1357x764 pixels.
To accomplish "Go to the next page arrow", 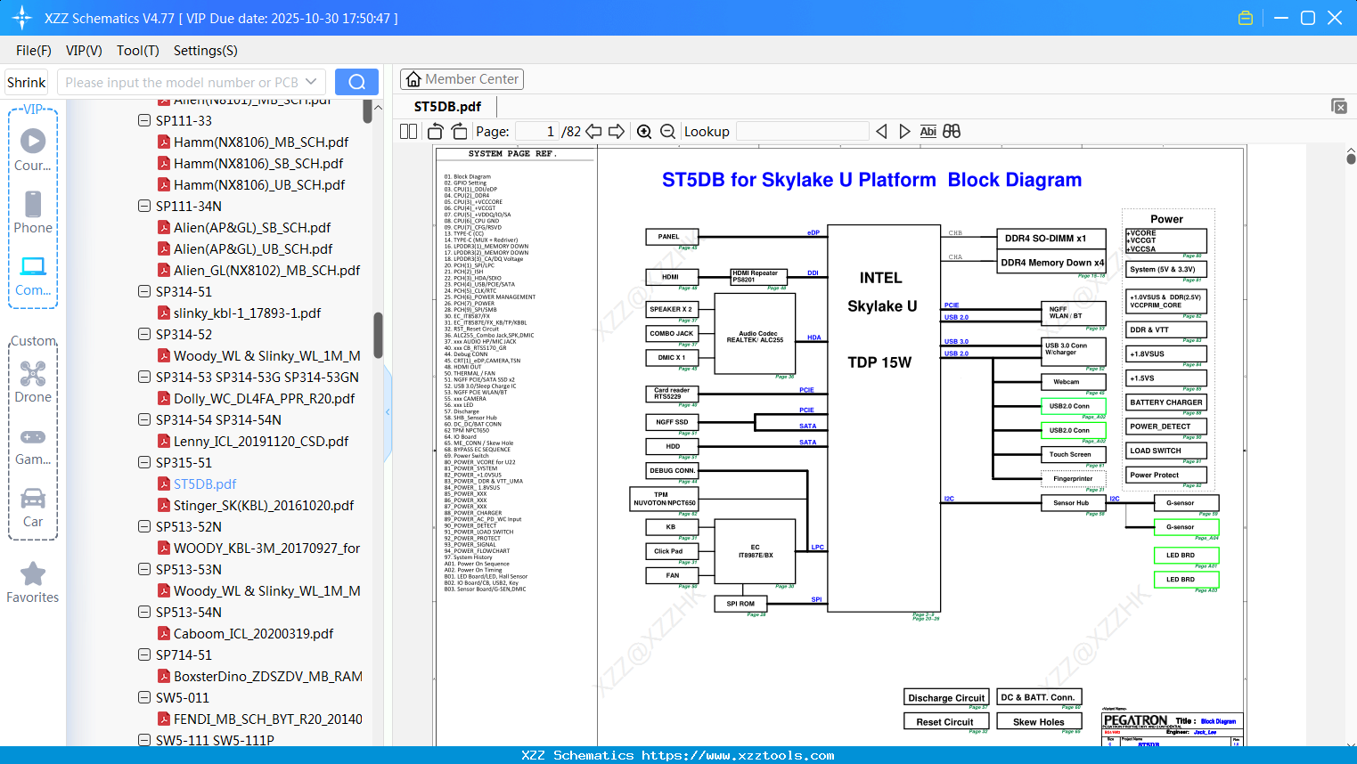I will click(x=616, y=132).
